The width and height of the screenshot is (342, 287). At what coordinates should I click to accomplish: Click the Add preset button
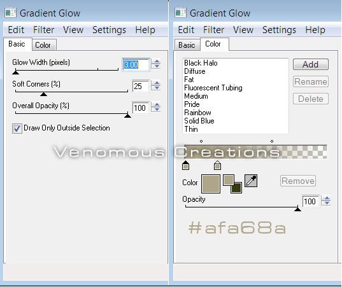[311, 64]
